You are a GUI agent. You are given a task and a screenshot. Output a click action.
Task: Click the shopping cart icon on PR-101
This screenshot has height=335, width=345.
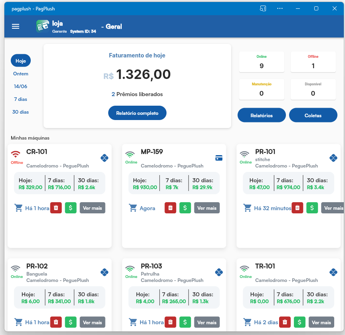click(247, 208)
